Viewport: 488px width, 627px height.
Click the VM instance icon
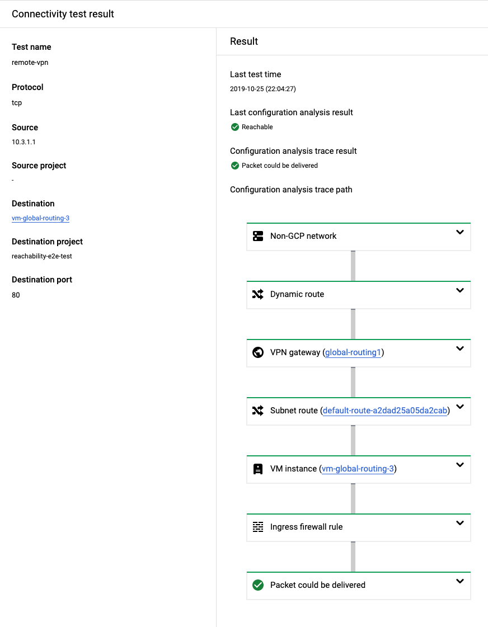coord(258,469)
